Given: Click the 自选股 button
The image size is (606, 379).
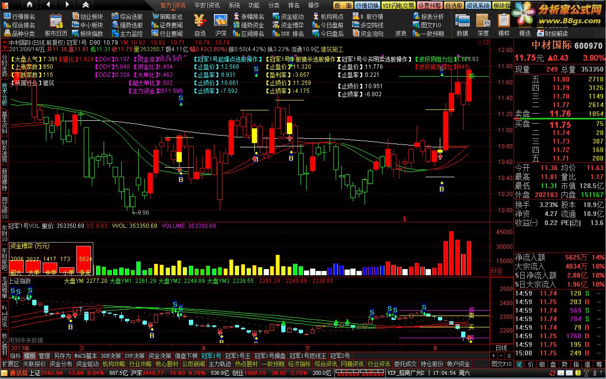Looking at the screenshot, I should point(454,5).
